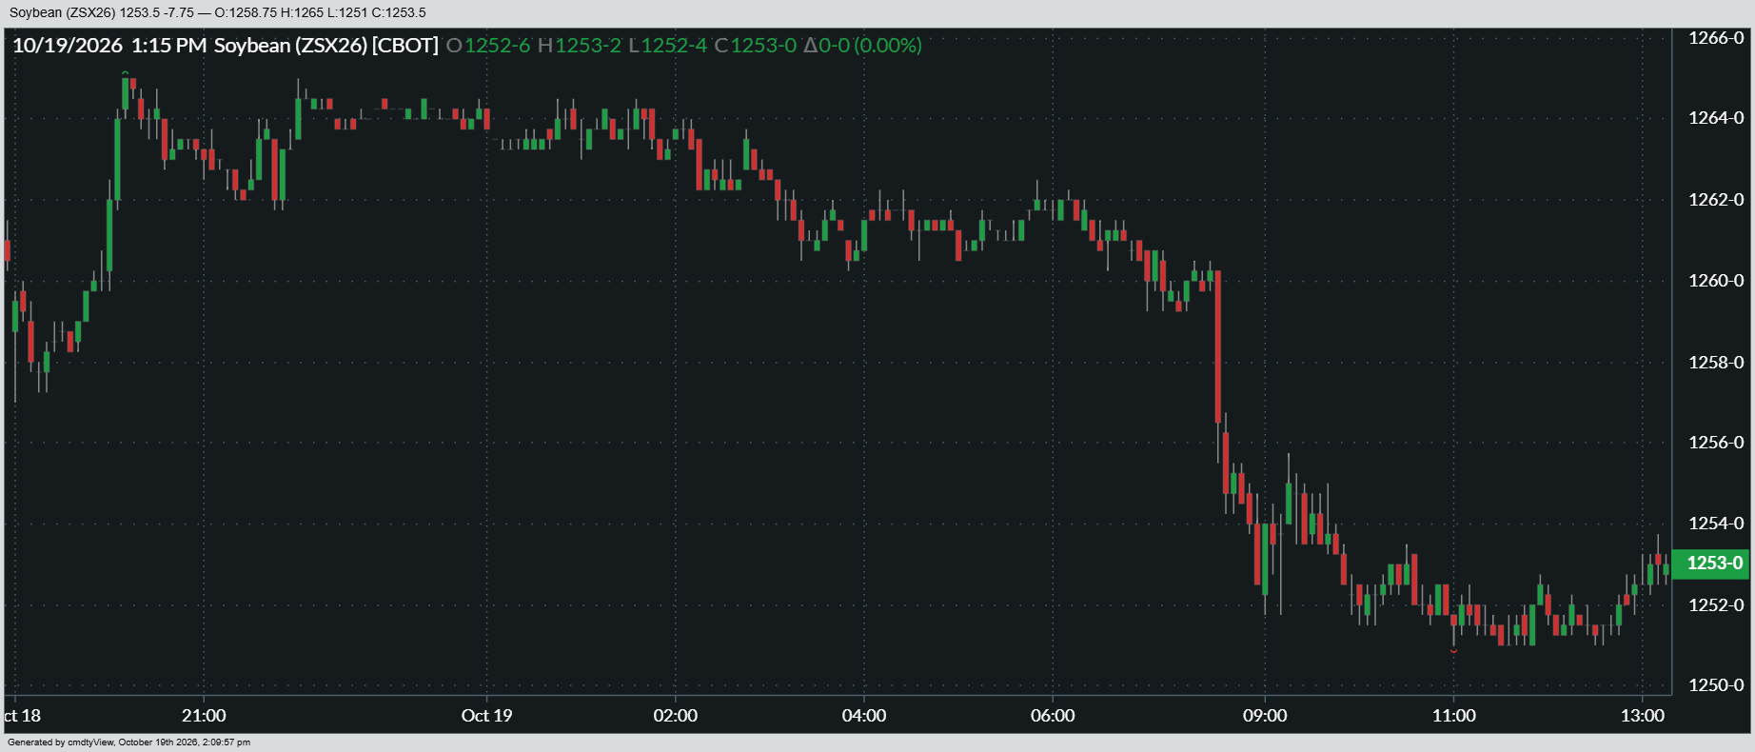Click the green session-high marker above the candles

click(x=125, y=72)
